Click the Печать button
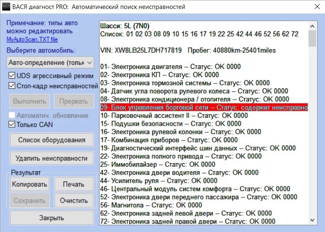This screenshot has height=232, width=325. click(x=74, y=184)
